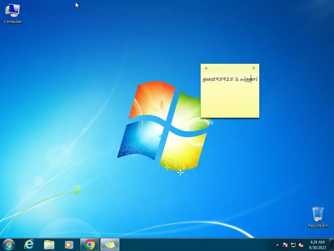
Task: Click the 'Recycle Bin' icon label text
Action: [318, 226]
